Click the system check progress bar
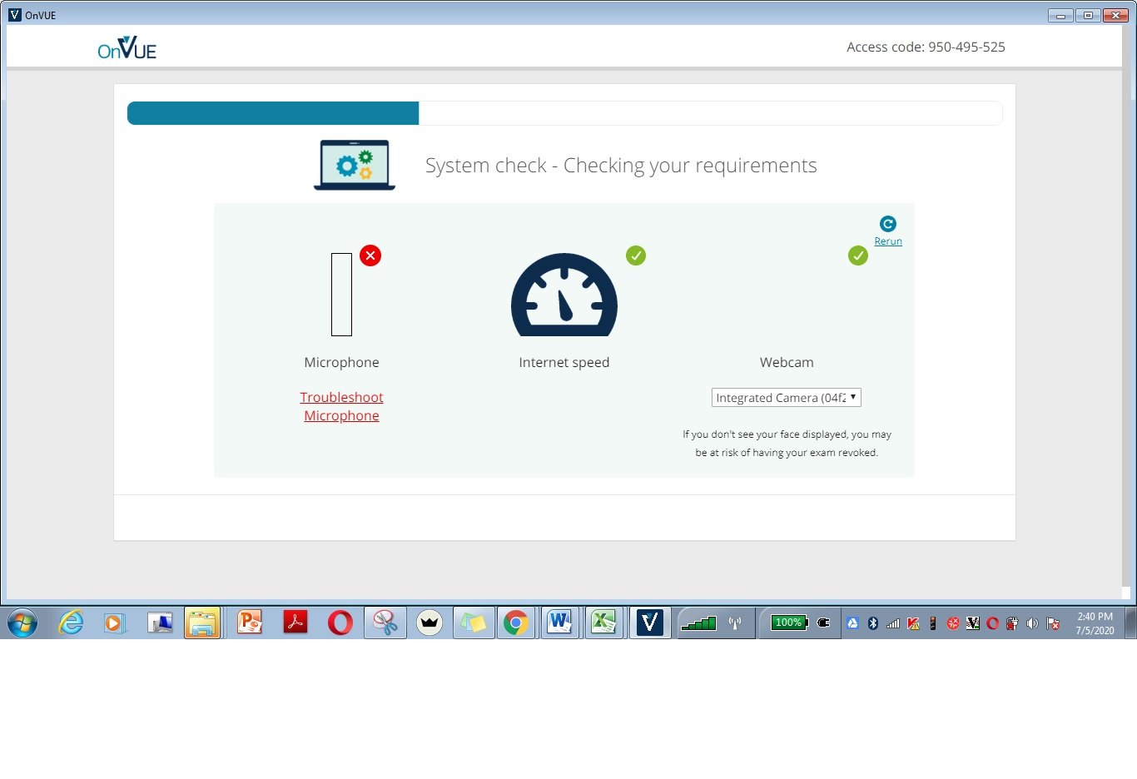 pos(564,113)
